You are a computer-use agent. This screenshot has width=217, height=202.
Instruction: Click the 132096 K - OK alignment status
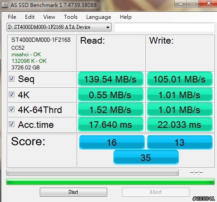(29, 61)
